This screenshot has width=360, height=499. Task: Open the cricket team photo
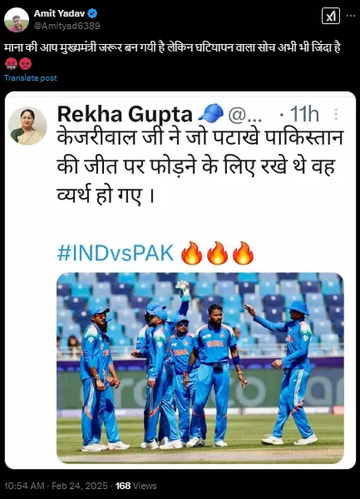200,368
